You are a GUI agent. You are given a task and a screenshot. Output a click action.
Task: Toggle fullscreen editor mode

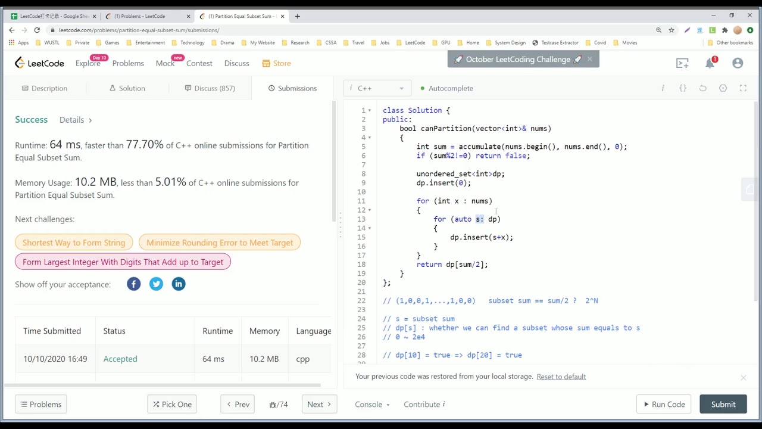click(743, 88)
